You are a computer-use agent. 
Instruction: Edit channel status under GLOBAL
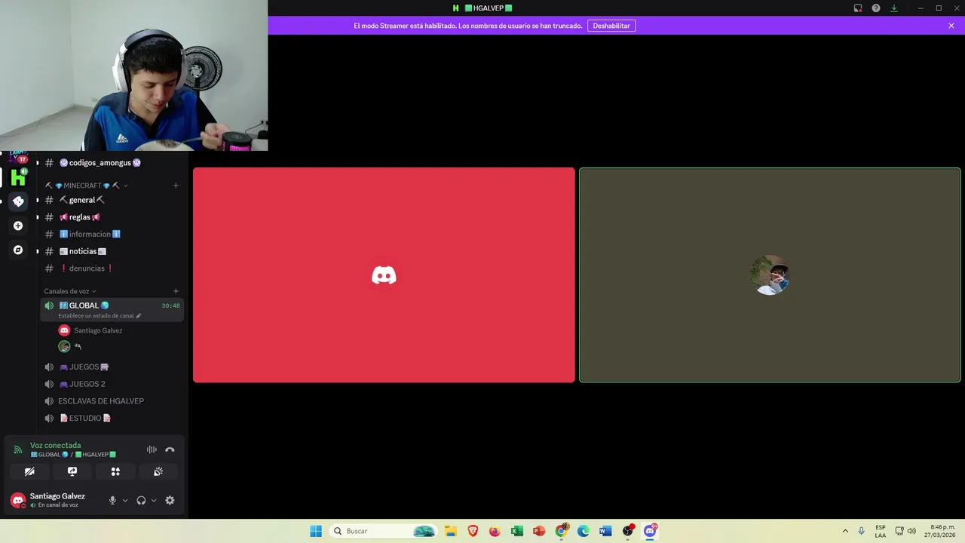[x=100, y=316]
